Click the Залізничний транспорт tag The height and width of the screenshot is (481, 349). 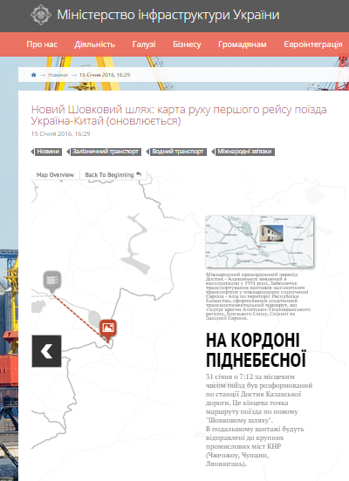coord(104,152)
